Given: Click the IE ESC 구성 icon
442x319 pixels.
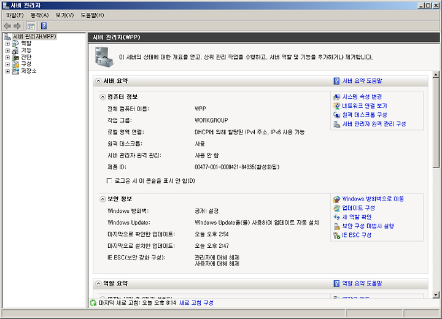Looking at the screenshot, I should (x=336, y=236).
